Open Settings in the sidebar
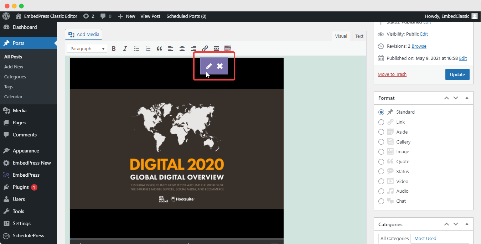The image size is (481, 244). pos(29,223)
